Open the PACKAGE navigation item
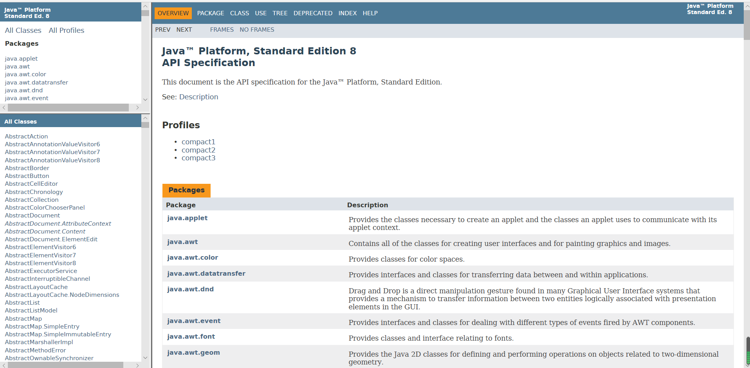 (211, 13)
